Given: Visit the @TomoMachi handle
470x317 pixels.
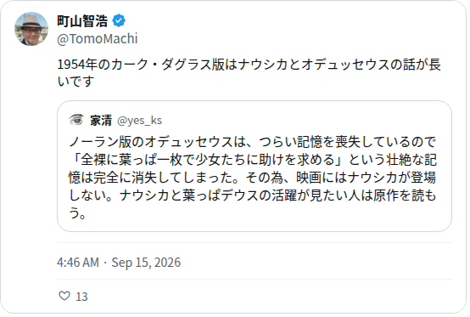Looking at the screenshot, I should point(98,39).
